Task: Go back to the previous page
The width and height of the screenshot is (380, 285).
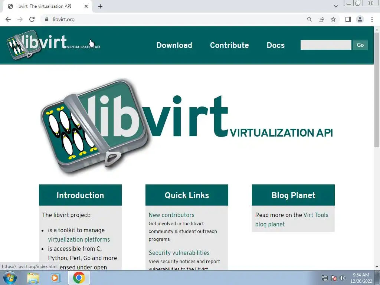Action: (x=8, y=19)
